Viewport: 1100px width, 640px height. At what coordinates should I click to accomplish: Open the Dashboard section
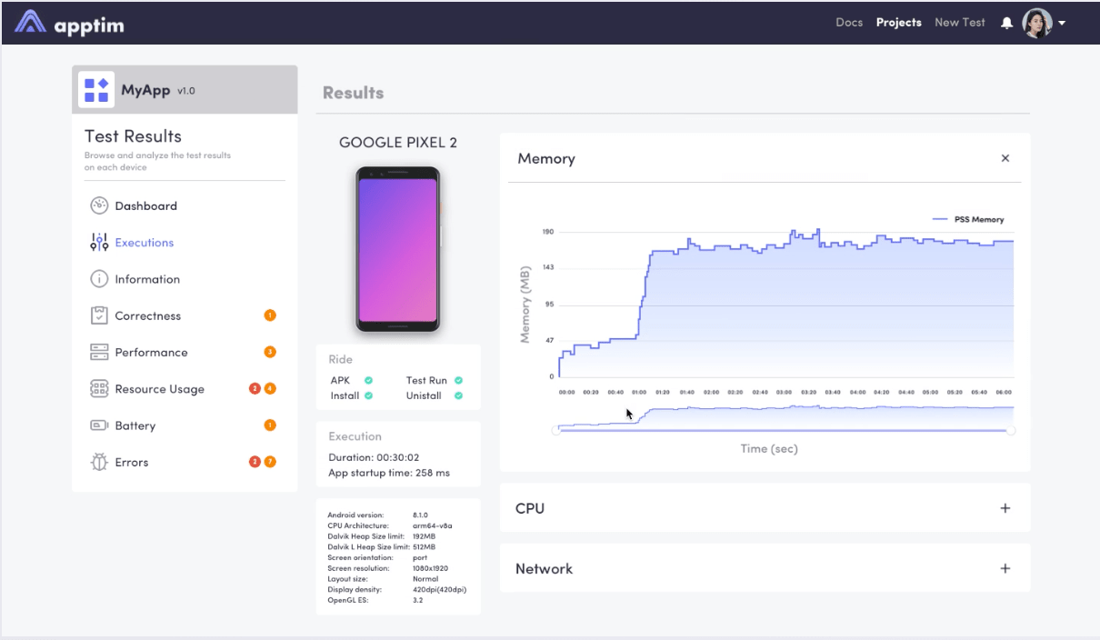145,205
